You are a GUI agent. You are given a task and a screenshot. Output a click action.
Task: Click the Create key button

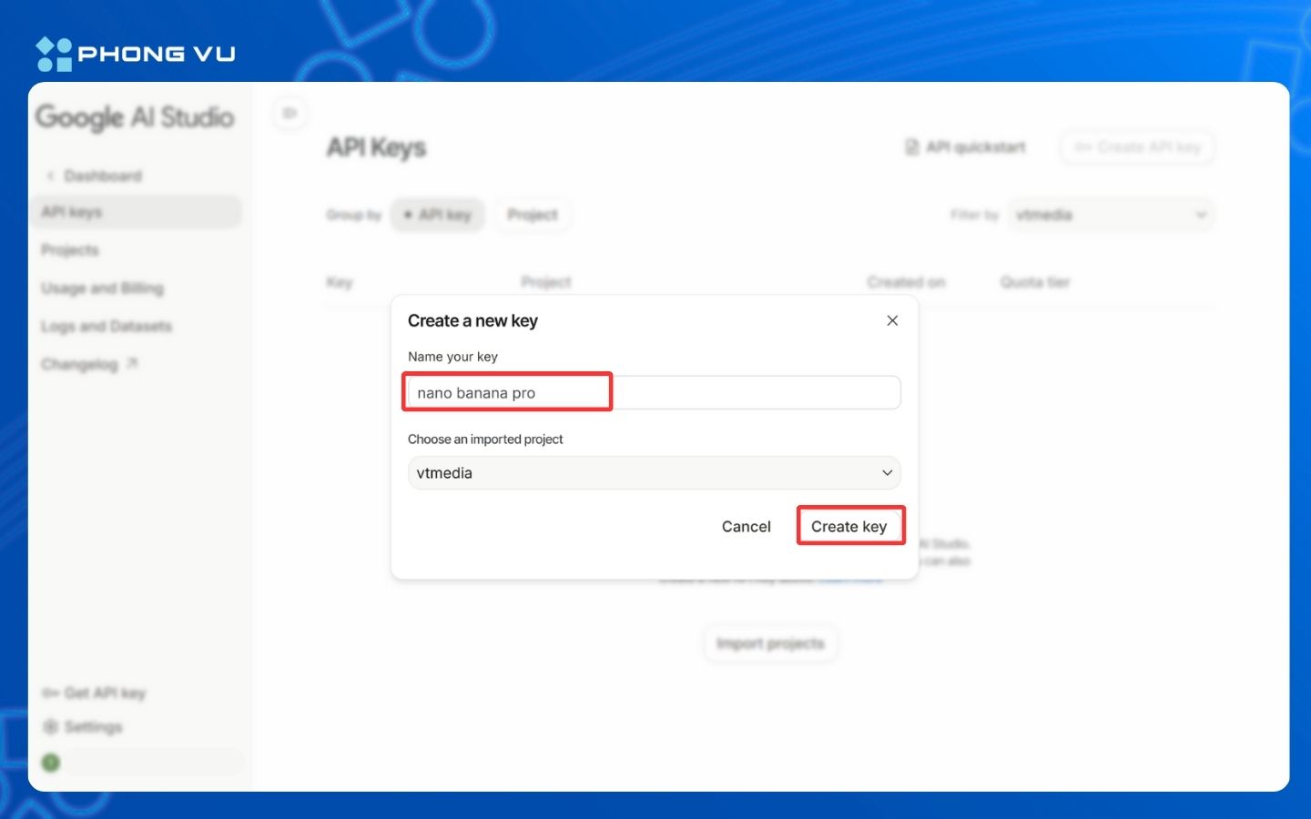pos(849,526)
